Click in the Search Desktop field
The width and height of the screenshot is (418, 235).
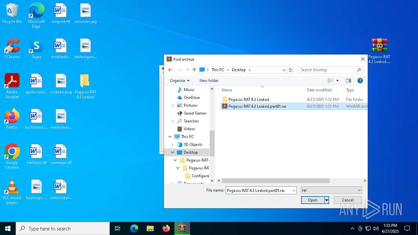pyautogui.click(x=330, y=70)
